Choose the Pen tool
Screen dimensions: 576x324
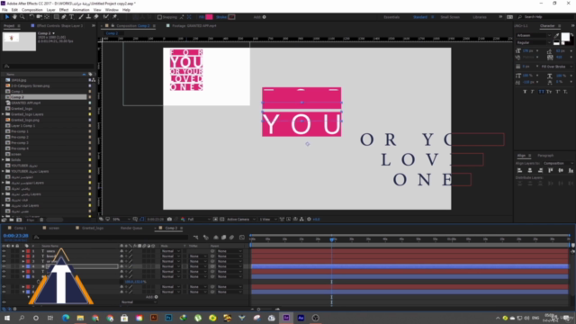[x=64, y=17]
